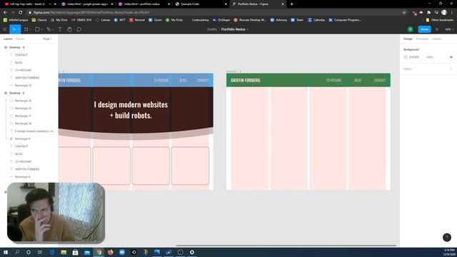The width and height of the screenshot is (457, 257).
Task: Switch to the Prototype tab
Action: [422, 39]
